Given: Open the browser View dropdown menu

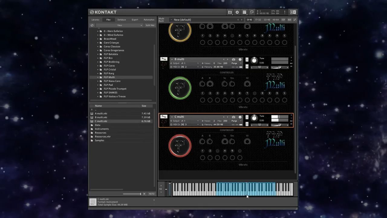Looking at the screenshot, I should (119, 25).
